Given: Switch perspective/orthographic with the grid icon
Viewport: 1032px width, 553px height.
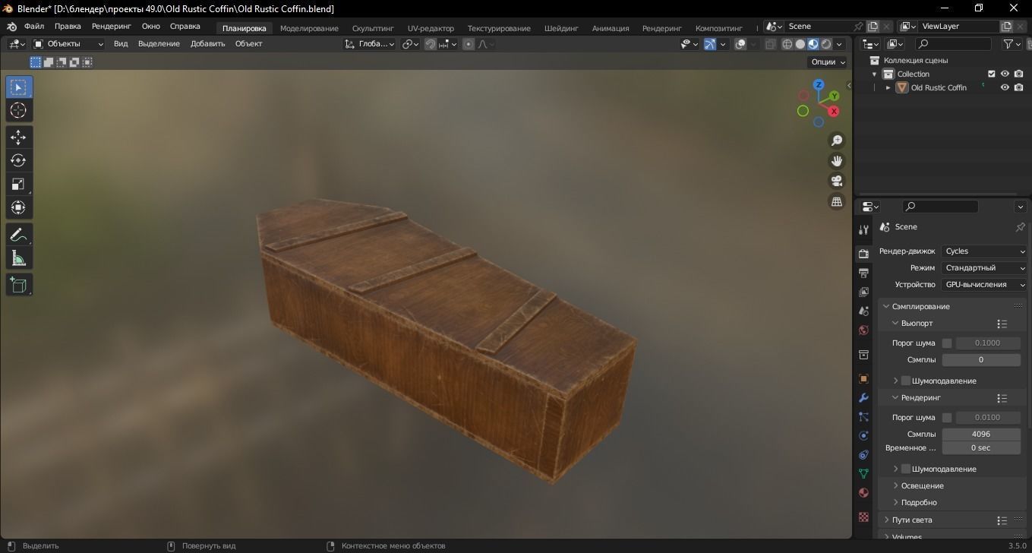Looking at the screenshot, I should point(837,201).
